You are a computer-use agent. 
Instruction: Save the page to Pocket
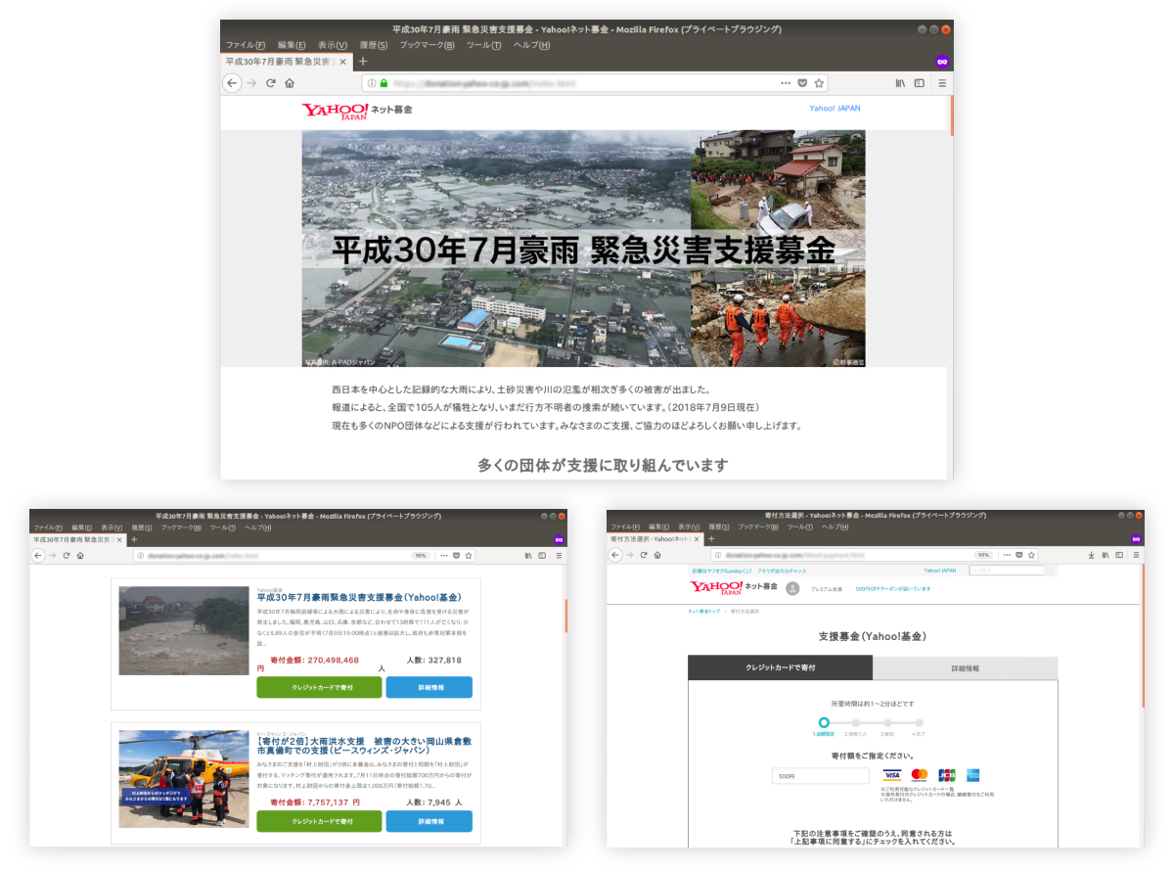pos(802,83)
